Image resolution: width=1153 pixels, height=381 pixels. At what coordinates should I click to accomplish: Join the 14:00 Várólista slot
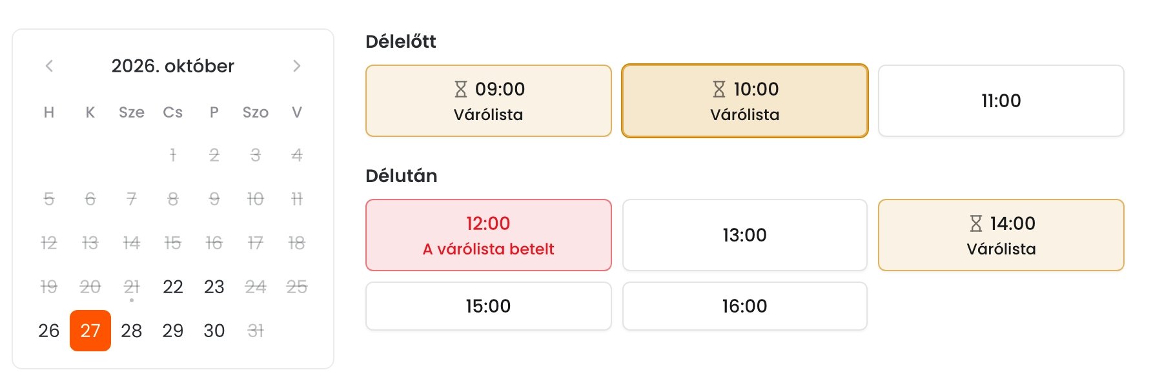[x=1001, y=235]
